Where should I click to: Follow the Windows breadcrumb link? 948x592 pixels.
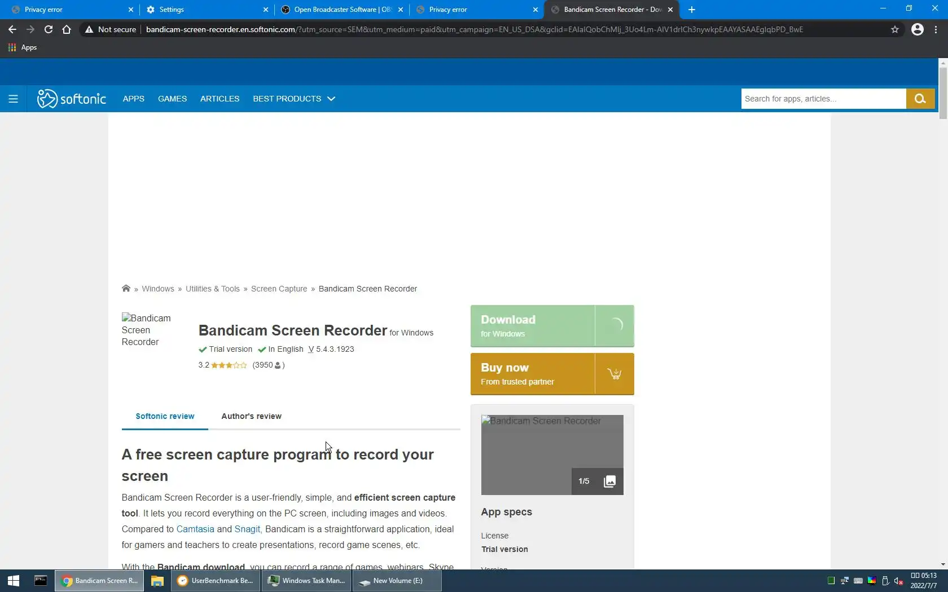(158, 289)
